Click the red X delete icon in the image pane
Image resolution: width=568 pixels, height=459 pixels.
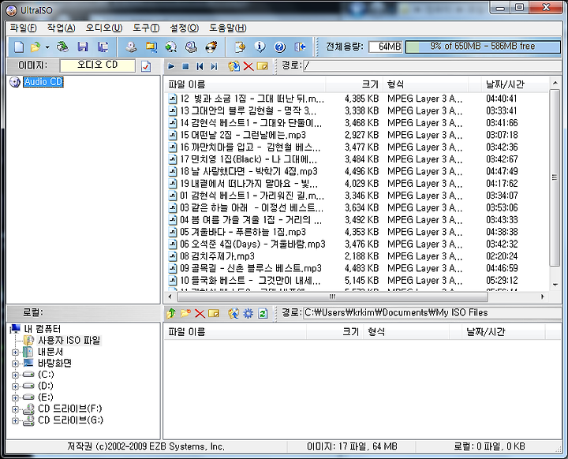(248, 66)
